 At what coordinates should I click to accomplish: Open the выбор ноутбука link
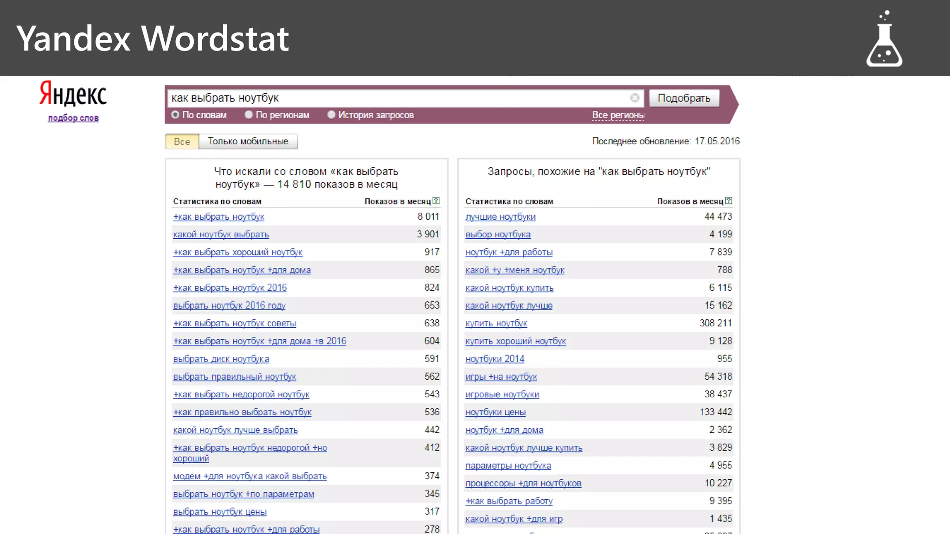[498, 235]
